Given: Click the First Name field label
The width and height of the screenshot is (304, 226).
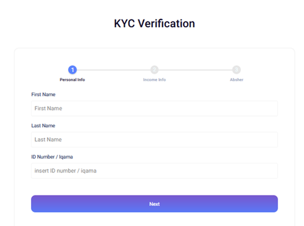Looking at the screenshot, I should (43, 94).
